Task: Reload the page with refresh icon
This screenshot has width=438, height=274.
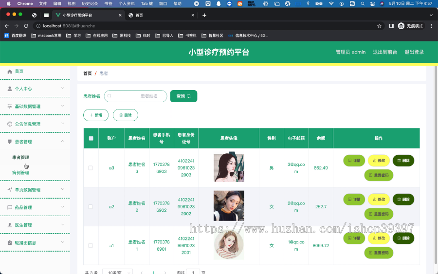Action: point(26,26)
